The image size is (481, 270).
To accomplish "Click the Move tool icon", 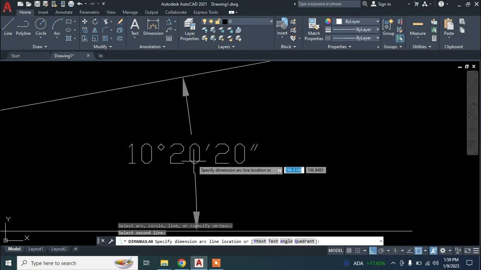I will tap(85, 22).
